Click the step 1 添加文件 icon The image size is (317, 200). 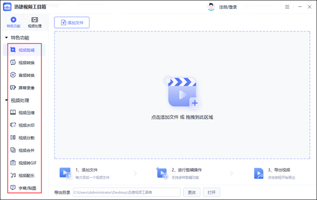65,173
